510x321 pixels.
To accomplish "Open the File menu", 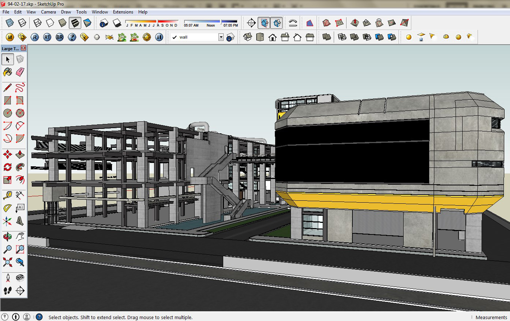I will [x=6, y=12].
